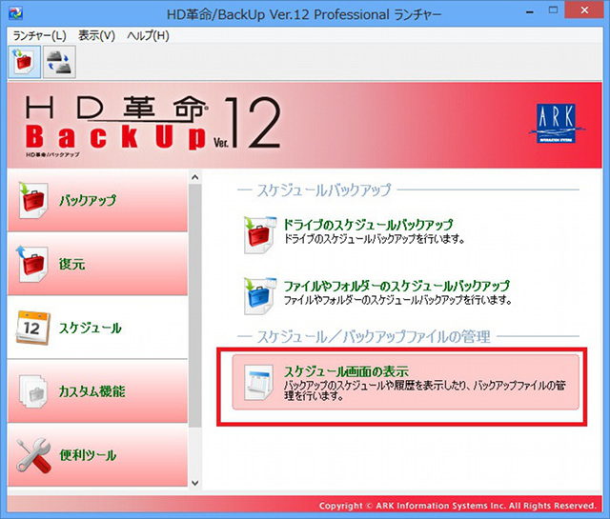
Task: Open the ヘルプ(H) menu
Action: point(148,36)
